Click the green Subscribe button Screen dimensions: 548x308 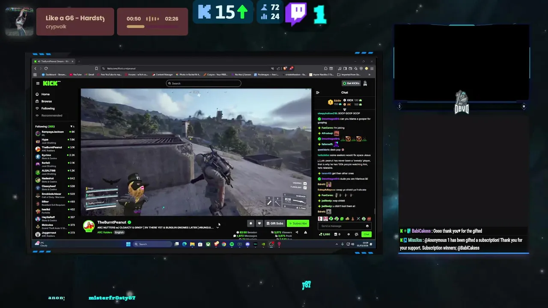298,223
